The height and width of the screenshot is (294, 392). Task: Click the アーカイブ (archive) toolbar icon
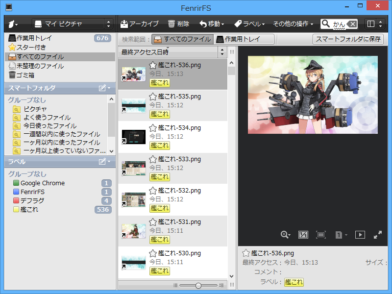(x=124, y=23)
